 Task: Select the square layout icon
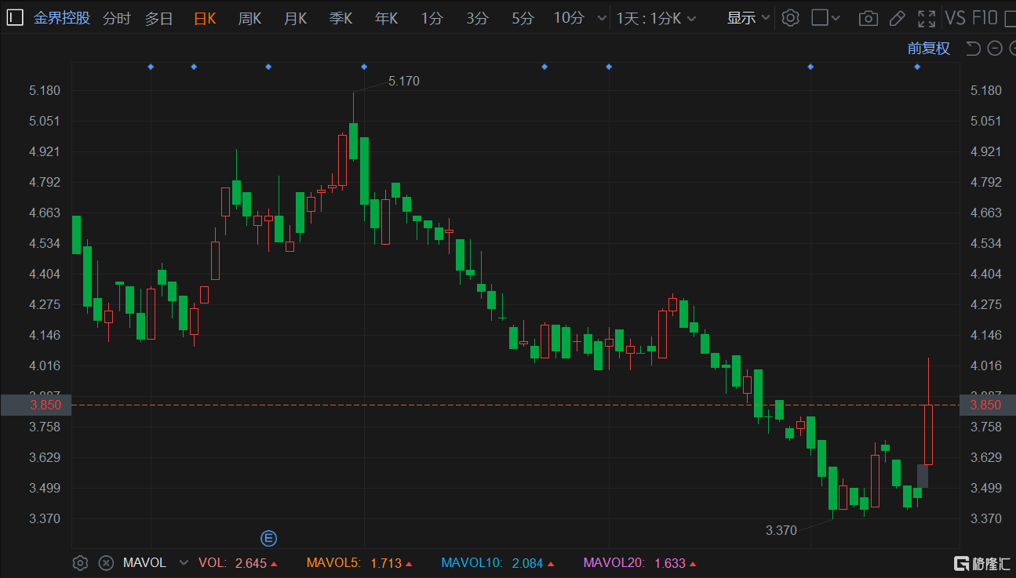pos(819,18)
